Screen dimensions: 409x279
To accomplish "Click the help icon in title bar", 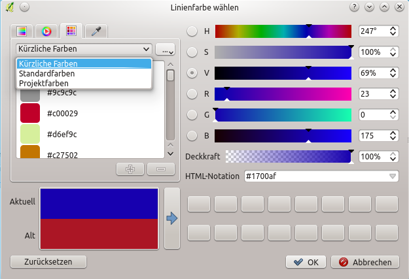I will coord(354,7).
